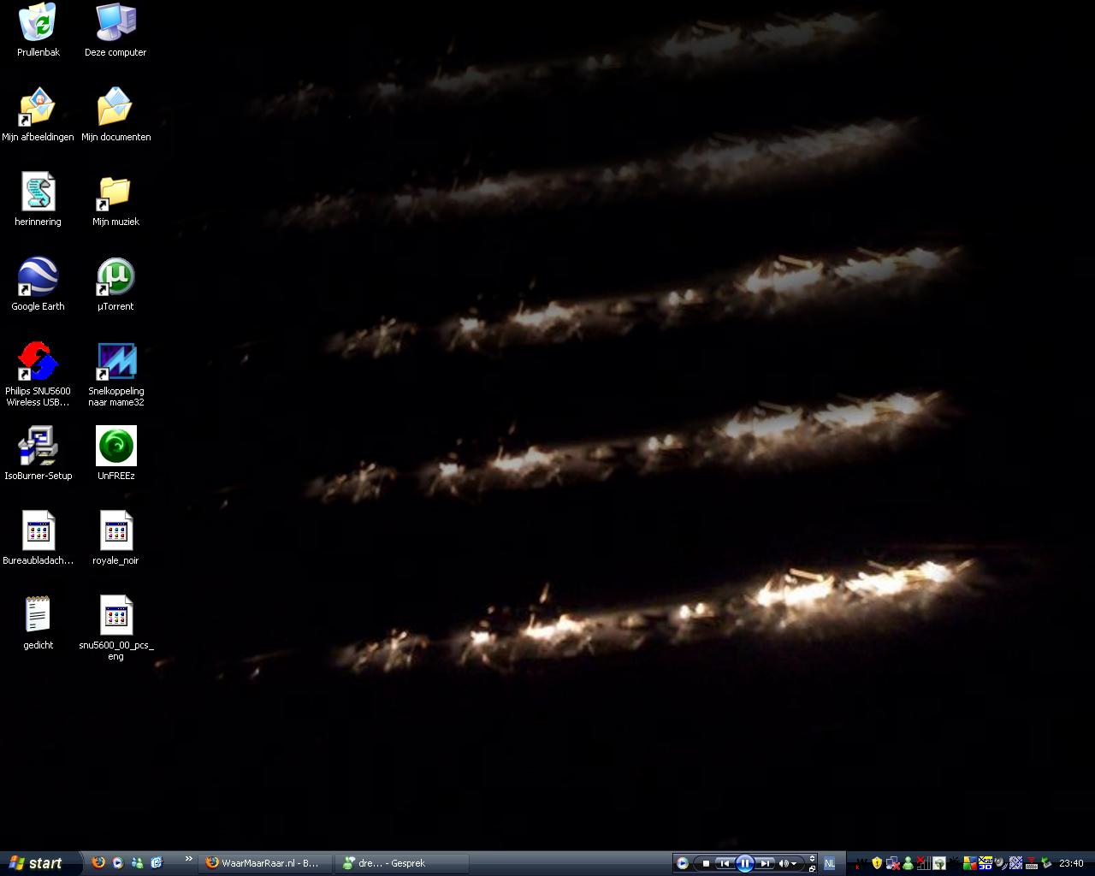Select royale_noir theme file
Image resolution: width=1095 pixels, height=876 pixels.
tap(115, 538)
